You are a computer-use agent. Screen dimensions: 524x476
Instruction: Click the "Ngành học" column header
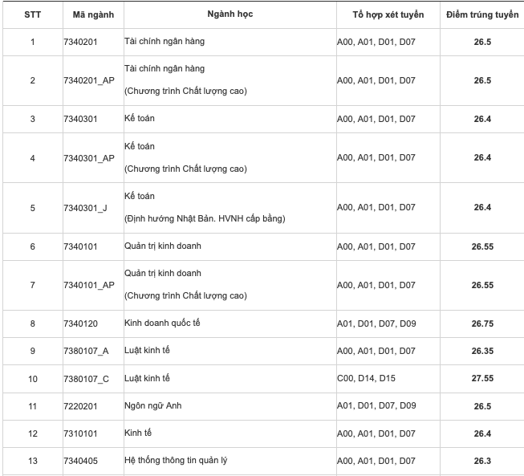pos(229,15)
